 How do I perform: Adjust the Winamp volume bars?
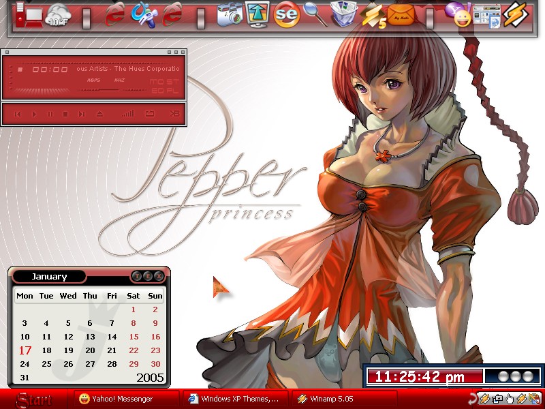click(x=127, y=113)
